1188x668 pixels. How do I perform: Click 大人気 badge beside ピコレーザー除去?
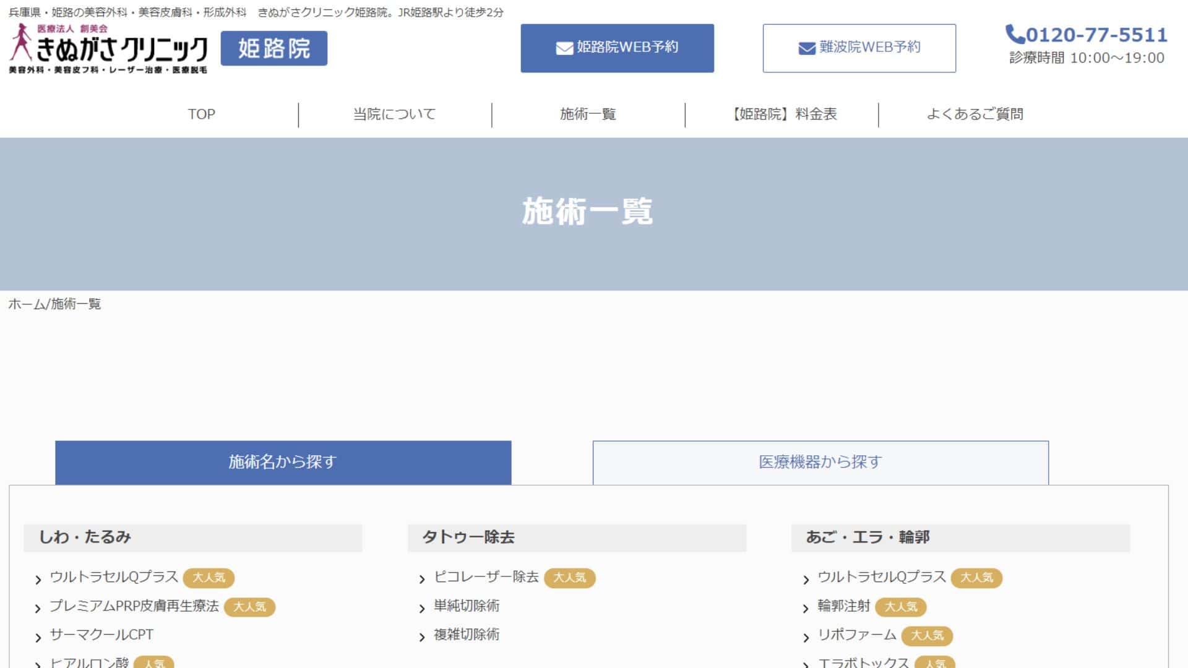coord(570,578)
